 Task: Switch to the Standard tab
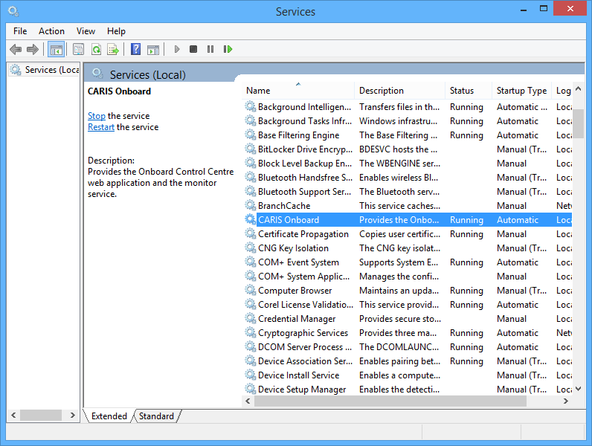coord(156,416)
